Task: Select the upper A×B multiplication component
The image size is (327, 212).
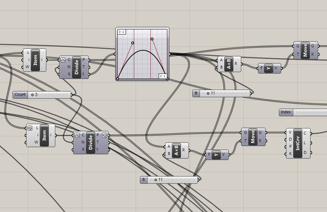Action: point(229,64)
